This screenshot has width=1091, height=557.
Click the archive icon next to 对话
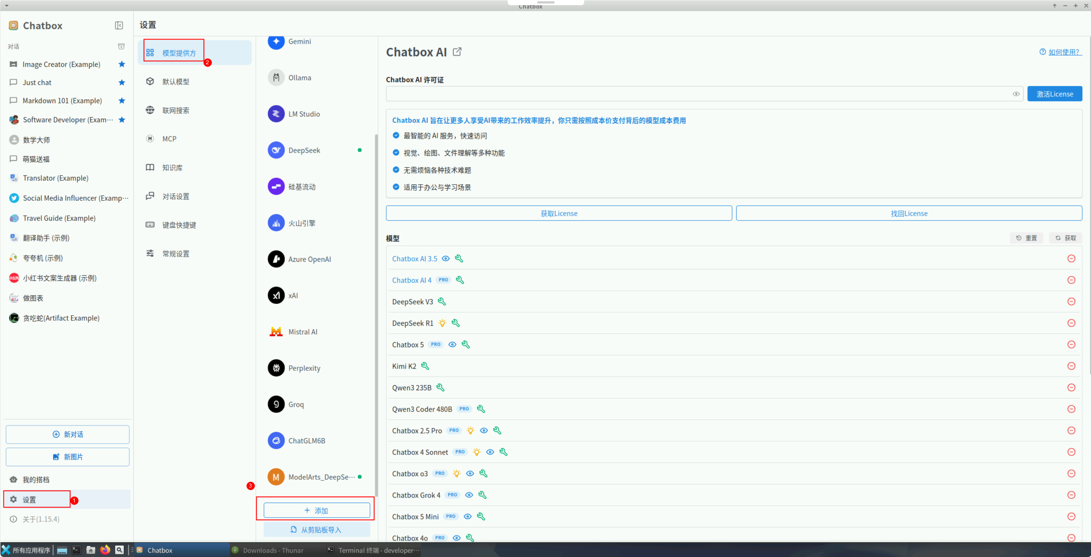pyautogui.click(x=121, y=46)
